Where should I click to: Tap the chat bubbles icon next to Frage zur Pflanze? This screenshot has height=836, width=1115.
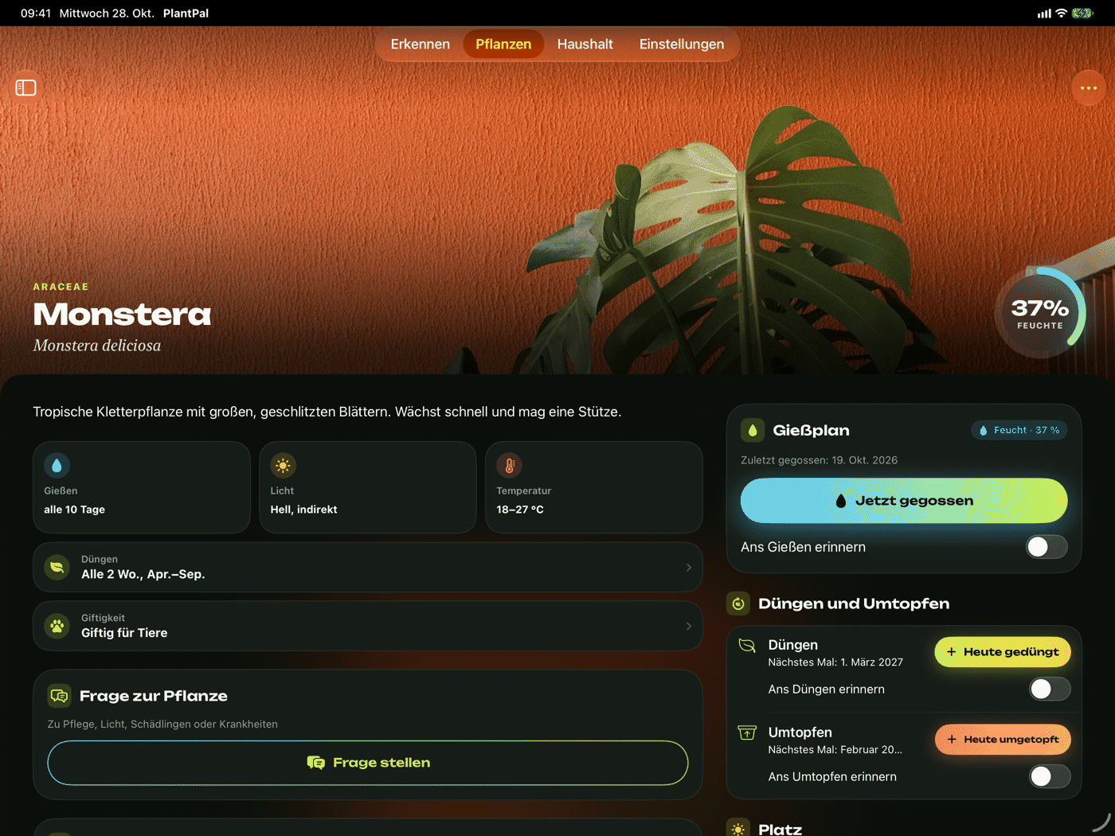[x=60, y=696]
